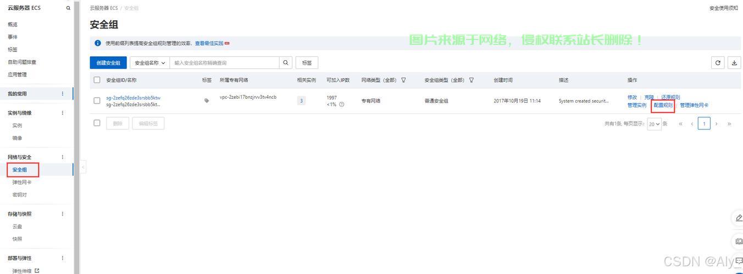
Task: Click the search button beside the name input
Action: point(286,62)
